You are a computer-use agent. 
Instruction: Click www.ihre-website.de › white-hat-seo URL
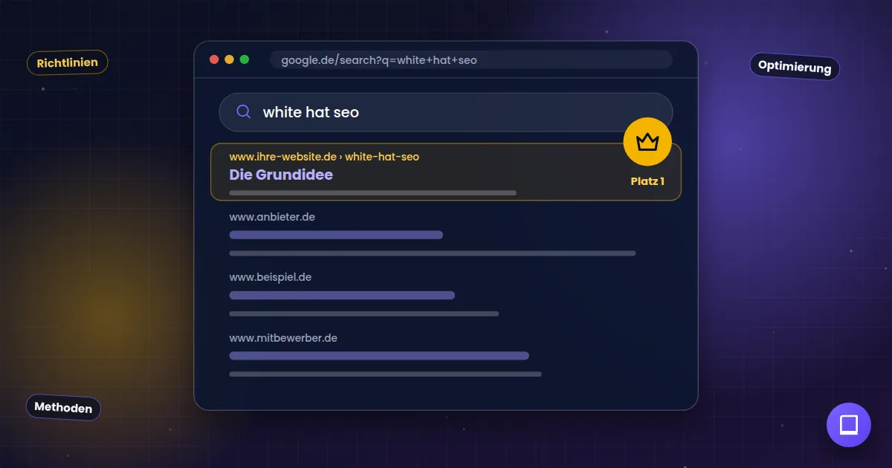click(x=324, y=157)
